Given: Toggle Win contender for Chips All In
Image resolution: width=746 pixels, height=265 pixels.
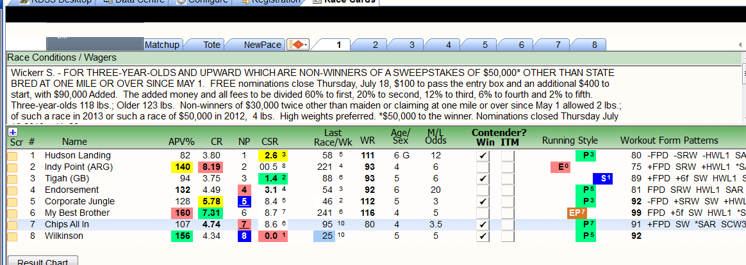Looking at the screenshot, I should pos(483,224).
